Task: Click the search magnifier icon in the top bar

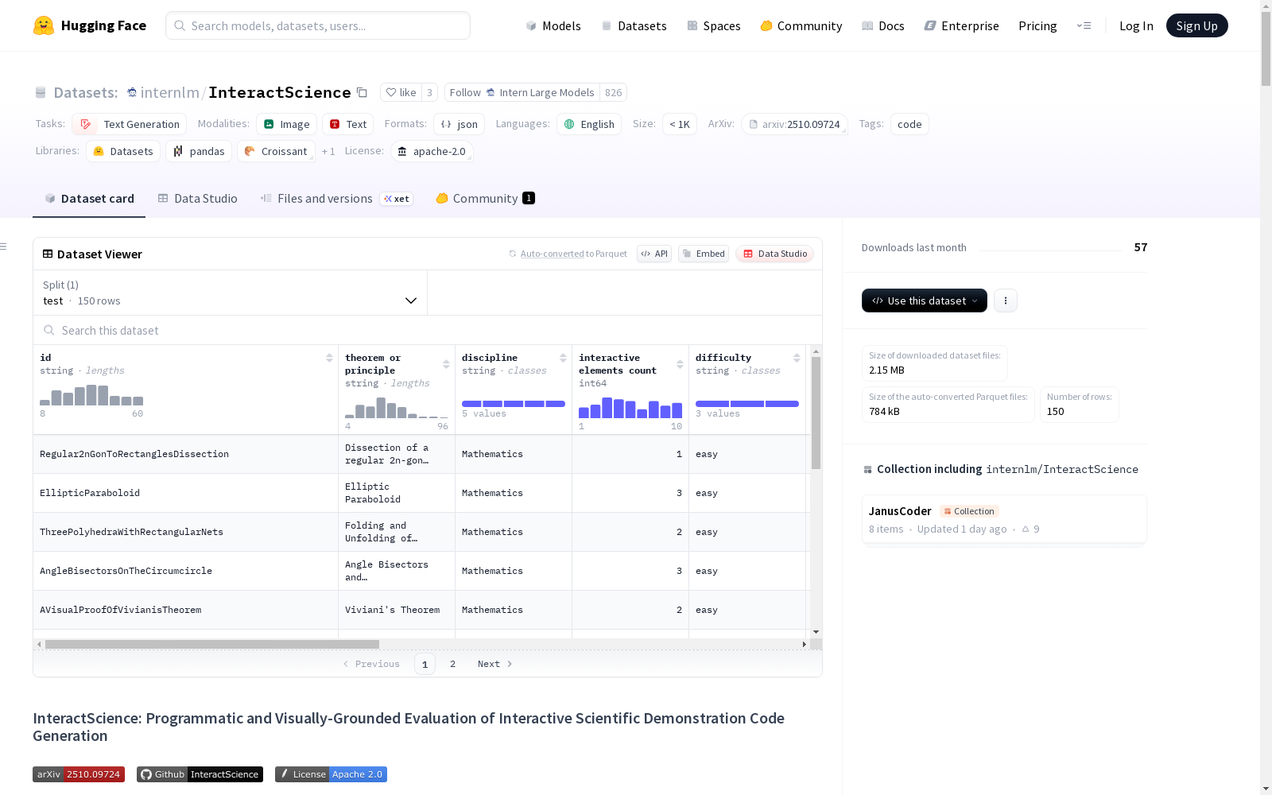Action: pos(180,25)
